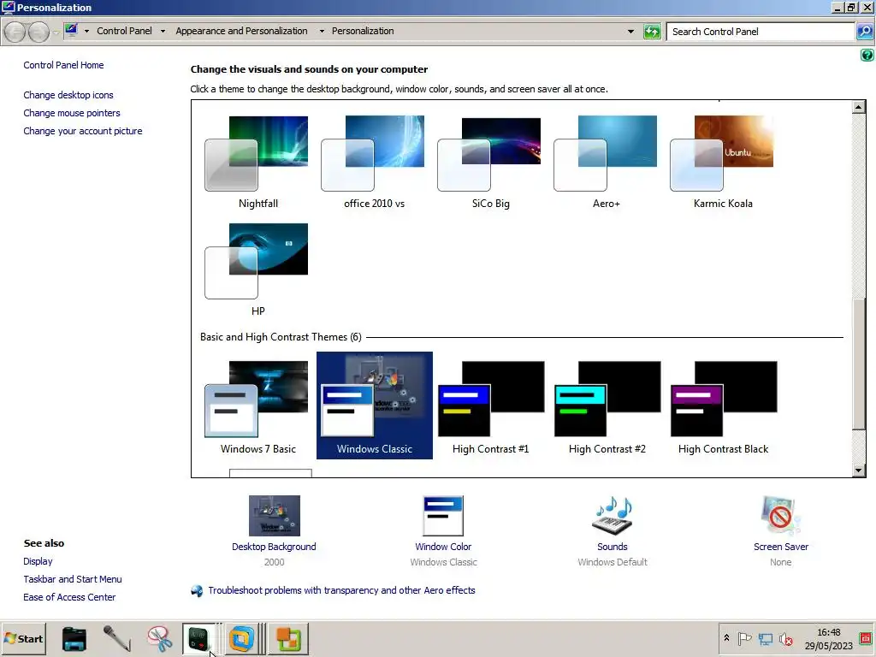Image resolution: width=876 pixels, height=657 pixels.
Task: Go to Appearance and Personalization breadcrumb
Action: tap(241, 32)
